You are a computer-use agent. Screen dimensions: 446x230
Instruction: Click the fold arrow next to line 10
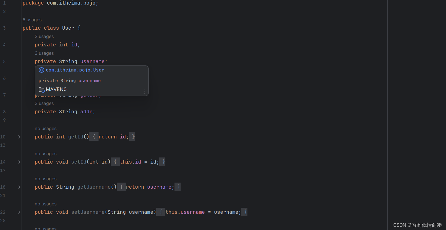point(19,137)
